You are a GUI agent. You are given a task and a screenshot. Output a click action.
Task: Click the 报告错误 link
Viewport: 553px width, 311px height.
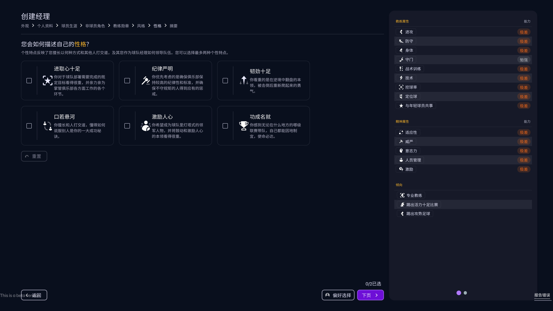pyautogui.click(x=542, y=295)
